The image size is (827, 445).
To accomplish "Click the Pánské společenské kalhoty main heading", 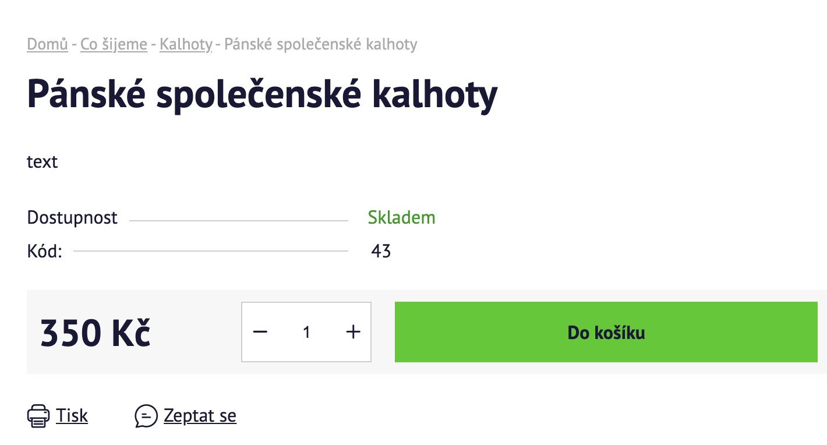I will 263,94.
